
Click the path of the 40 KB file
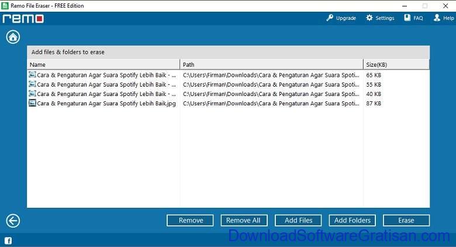pos(271,94)
